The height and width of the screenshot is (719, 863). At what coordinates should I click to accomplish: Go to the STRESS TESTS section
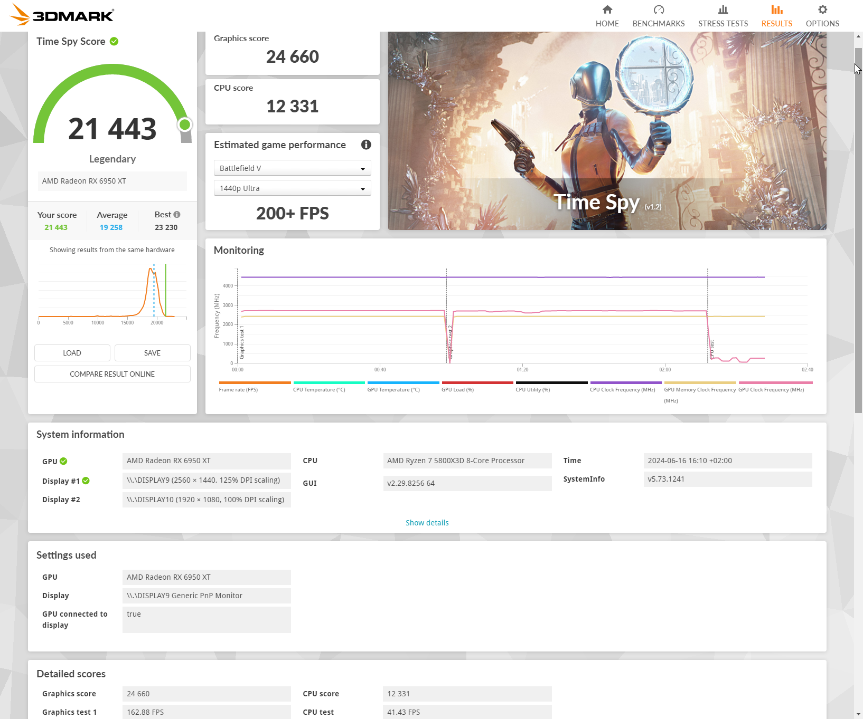(723, 16)
